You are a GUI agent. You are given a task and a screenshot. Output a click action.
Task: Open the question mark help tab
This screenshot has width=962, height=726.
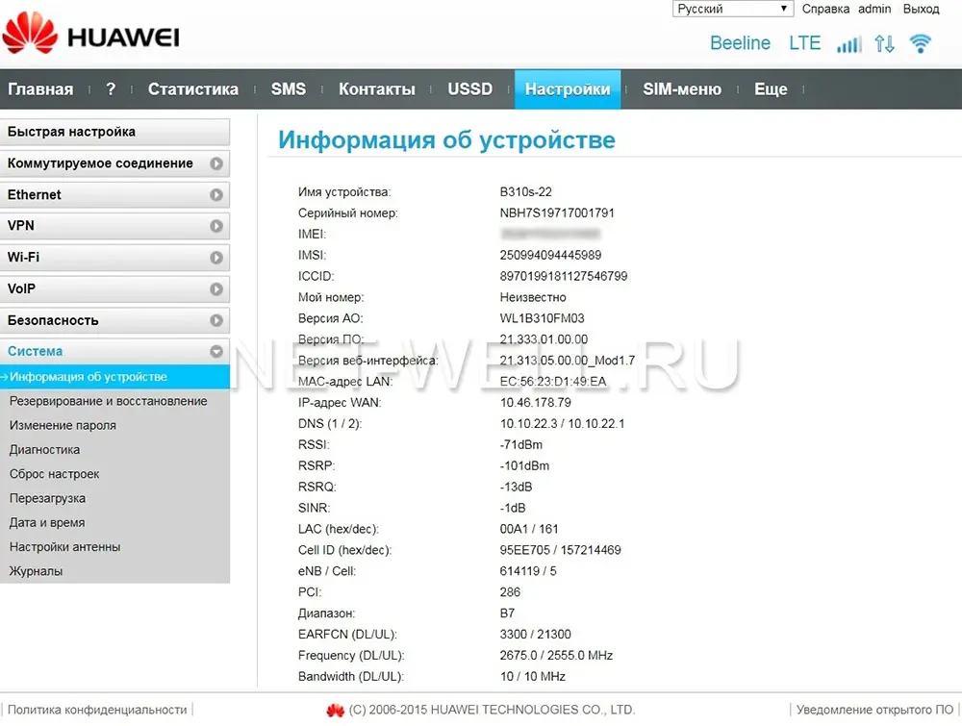pyautogui.click(x=111, y=89)
